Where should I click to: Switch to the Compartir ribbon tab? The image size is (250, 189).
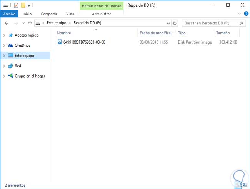point(49,14)
